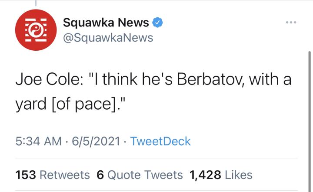Screen dimensions: 313x192
Task: Click the Squawka News display name
Action: coord(106,23)
